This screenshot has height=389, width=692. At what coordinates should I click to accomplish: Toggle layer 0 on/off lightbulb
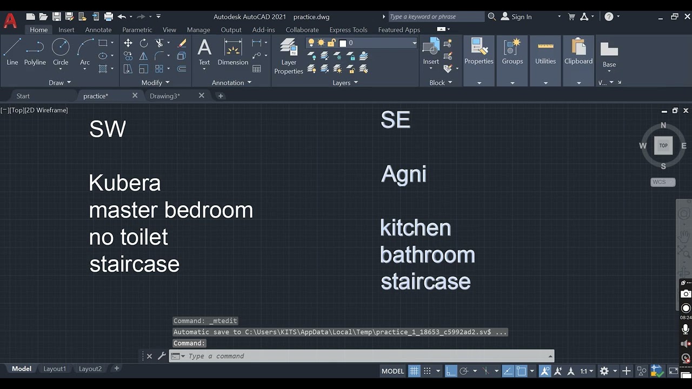[x=311, y=43]
